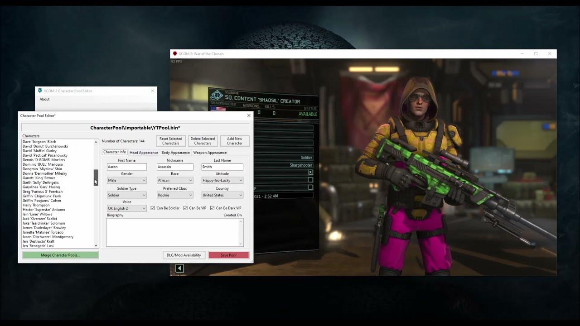
Task: Click the United States flag icon on soldier card
Action: [218, 110]
